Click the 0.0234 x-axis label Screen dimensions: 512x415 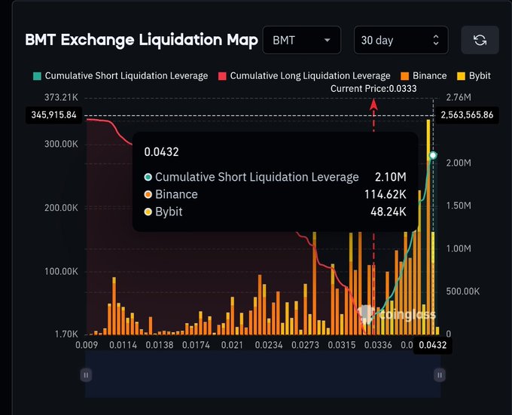(269, 345)
